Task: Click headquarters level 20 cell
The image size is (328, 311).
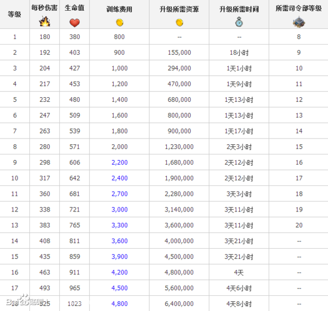Action: (299, 225)
